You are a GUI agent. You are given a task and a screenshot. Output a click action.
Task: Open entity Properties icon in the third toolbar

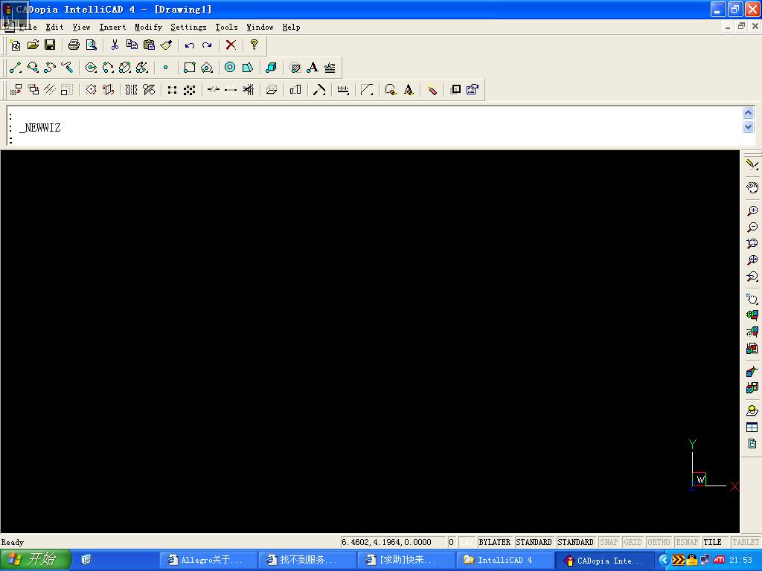coord(473,90)
